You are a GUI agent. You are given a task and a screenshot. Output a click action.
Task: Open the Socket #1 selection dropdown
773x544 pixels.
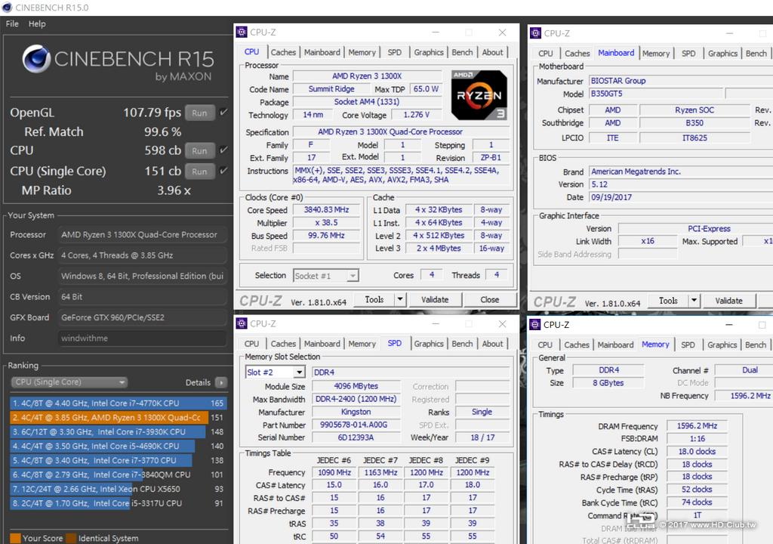click(326, 276)
